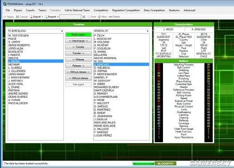The width and height of the screenshot is (234, 168).
Task: Click the clear X icon beside search box
Action: pyautogui.click(x=84, y=17)
